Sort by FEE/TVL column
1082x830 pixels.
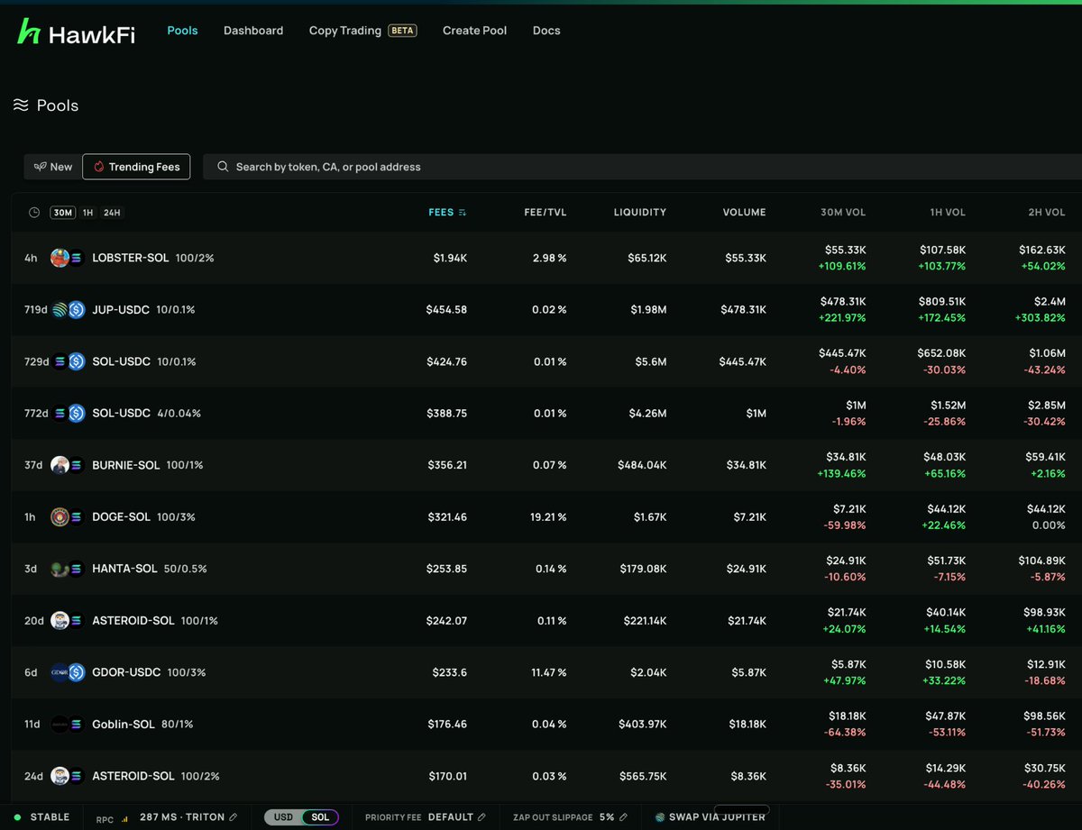coord(545,213)
